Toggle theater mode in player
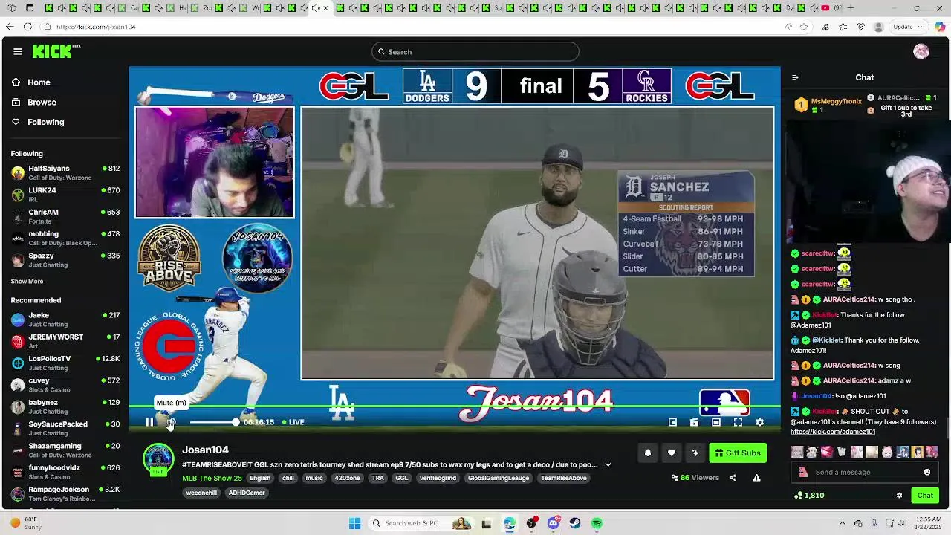 click(x=715, y=422)
